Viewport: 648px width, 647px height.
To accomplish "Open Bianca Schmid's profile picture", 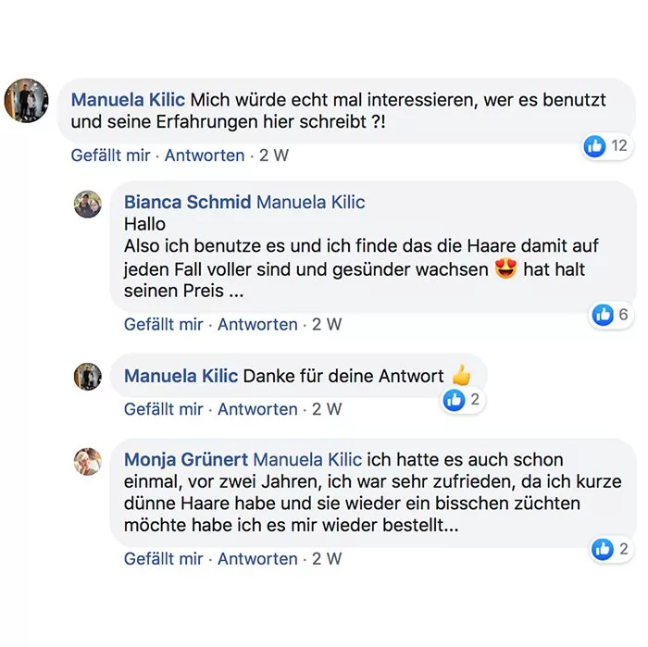I will tap(88, 205).
